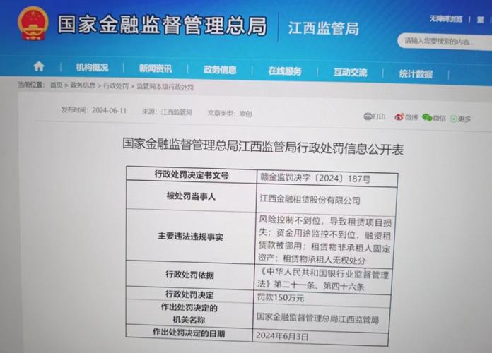
Task: Click the home icon in navigation bar
Action: [39, 66]
